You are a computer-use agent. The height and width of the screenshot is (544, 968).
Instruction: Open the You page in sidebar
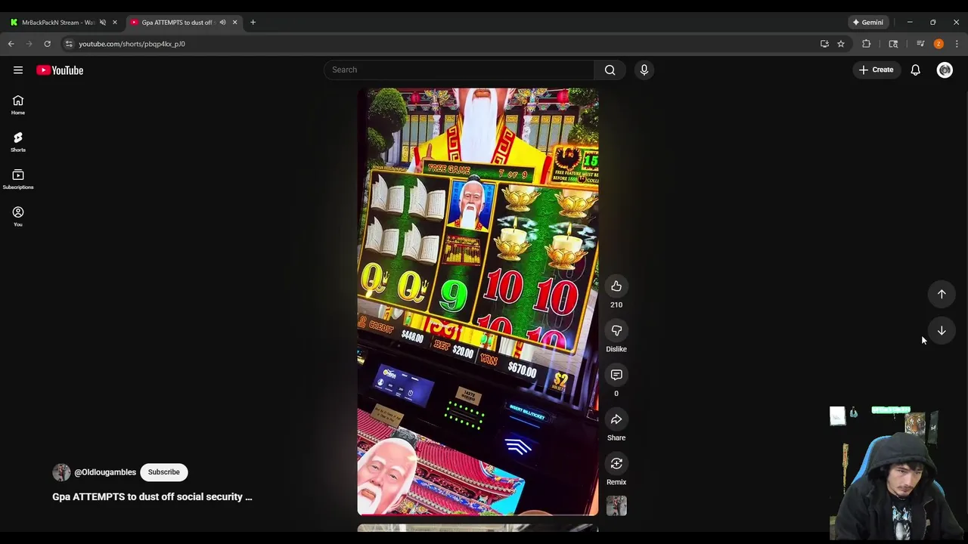(x=18, y=216)
